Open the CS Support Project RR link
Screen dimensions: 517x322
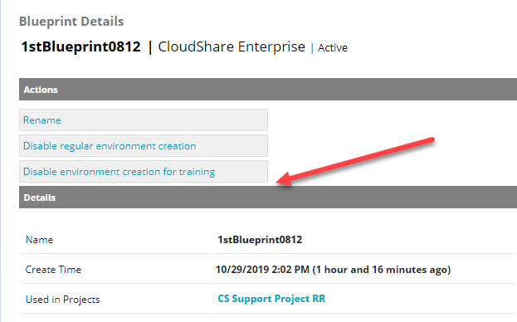click(271, 299)
